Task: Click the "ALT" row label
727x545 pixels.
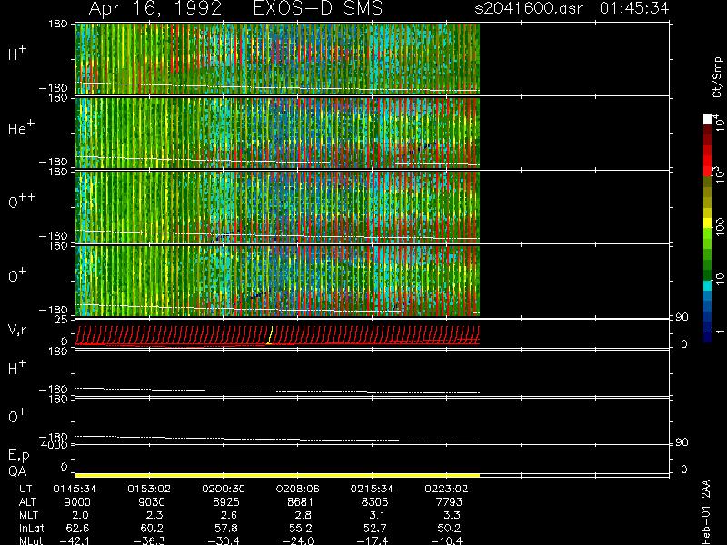Action: 27,502
